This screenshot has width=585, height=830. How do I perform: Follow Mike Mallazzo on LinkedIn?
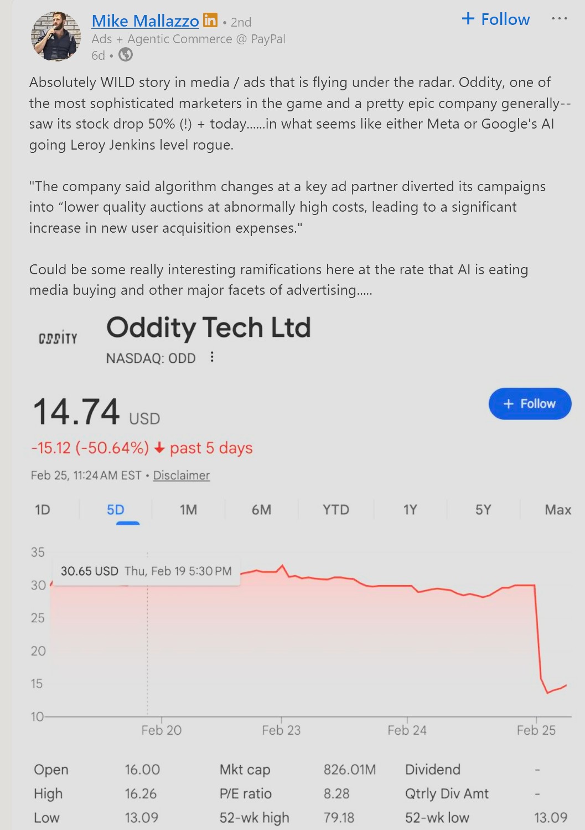click(495, 19)
